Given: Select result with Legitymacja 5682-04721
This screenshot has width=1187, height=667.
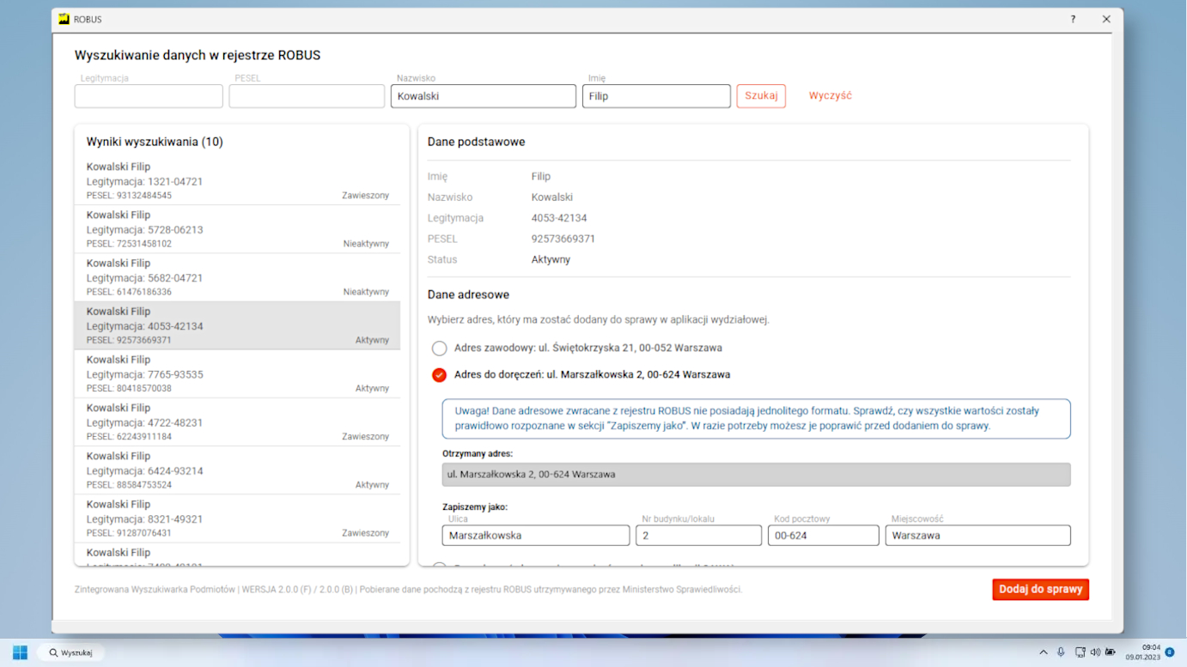Looking at the screenshot, I should [237, 277].
